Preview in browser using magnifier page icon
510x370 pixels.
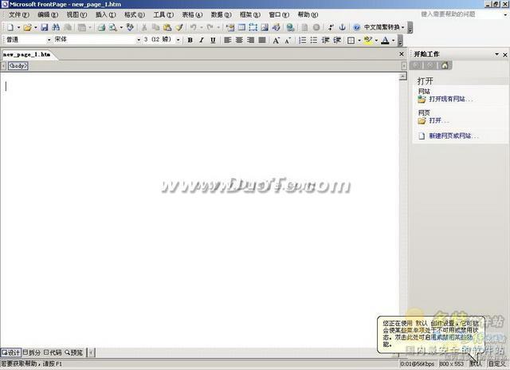[x=113, y=27]
